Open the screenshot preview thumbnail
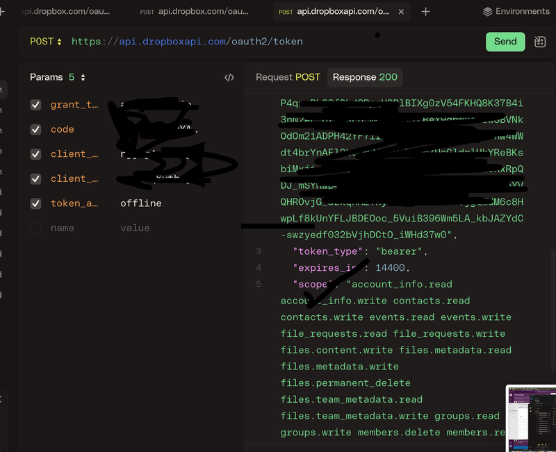The image size is (556, 452). 531,418
